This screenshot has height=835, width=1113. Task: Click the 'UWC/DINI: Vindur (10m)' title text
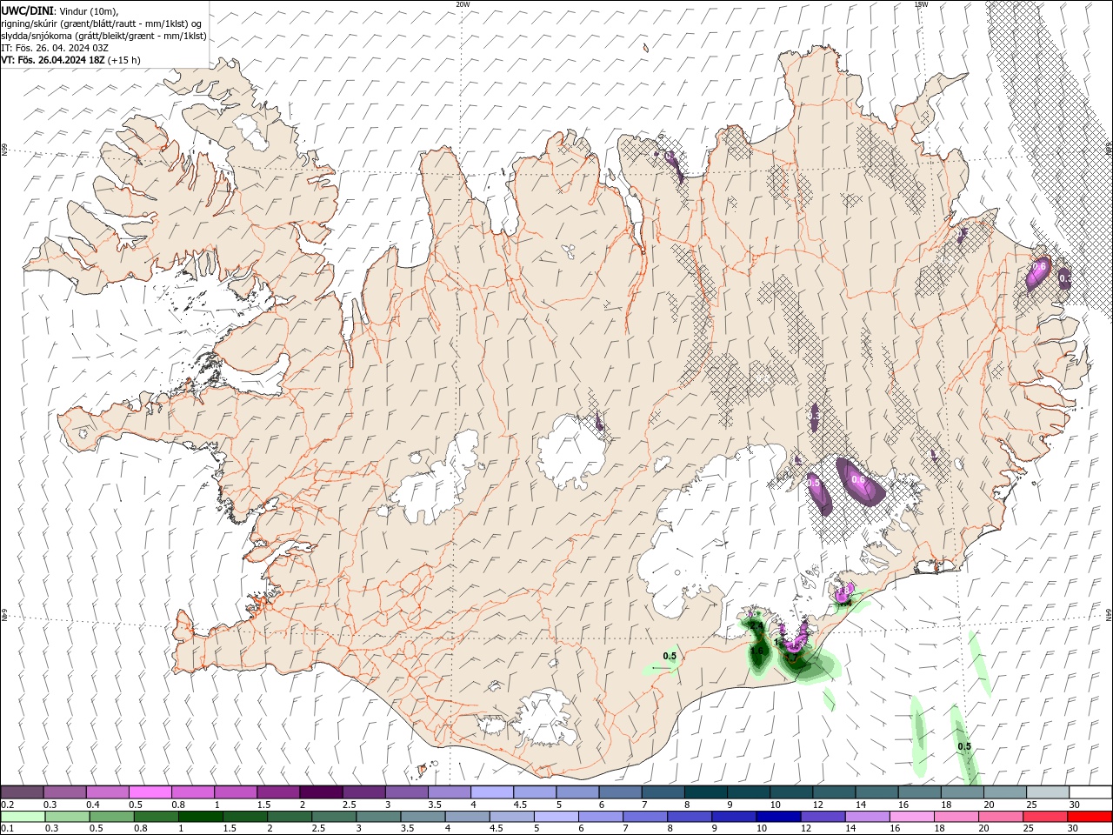(x=58, y=10)
